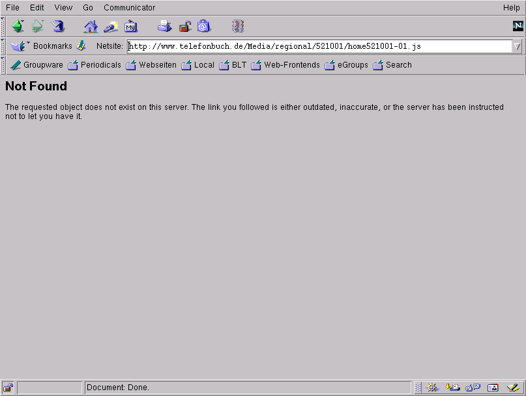Open Mailbox from the component bar
Viewport: 526px width, 396px height.
pos(452,388)
